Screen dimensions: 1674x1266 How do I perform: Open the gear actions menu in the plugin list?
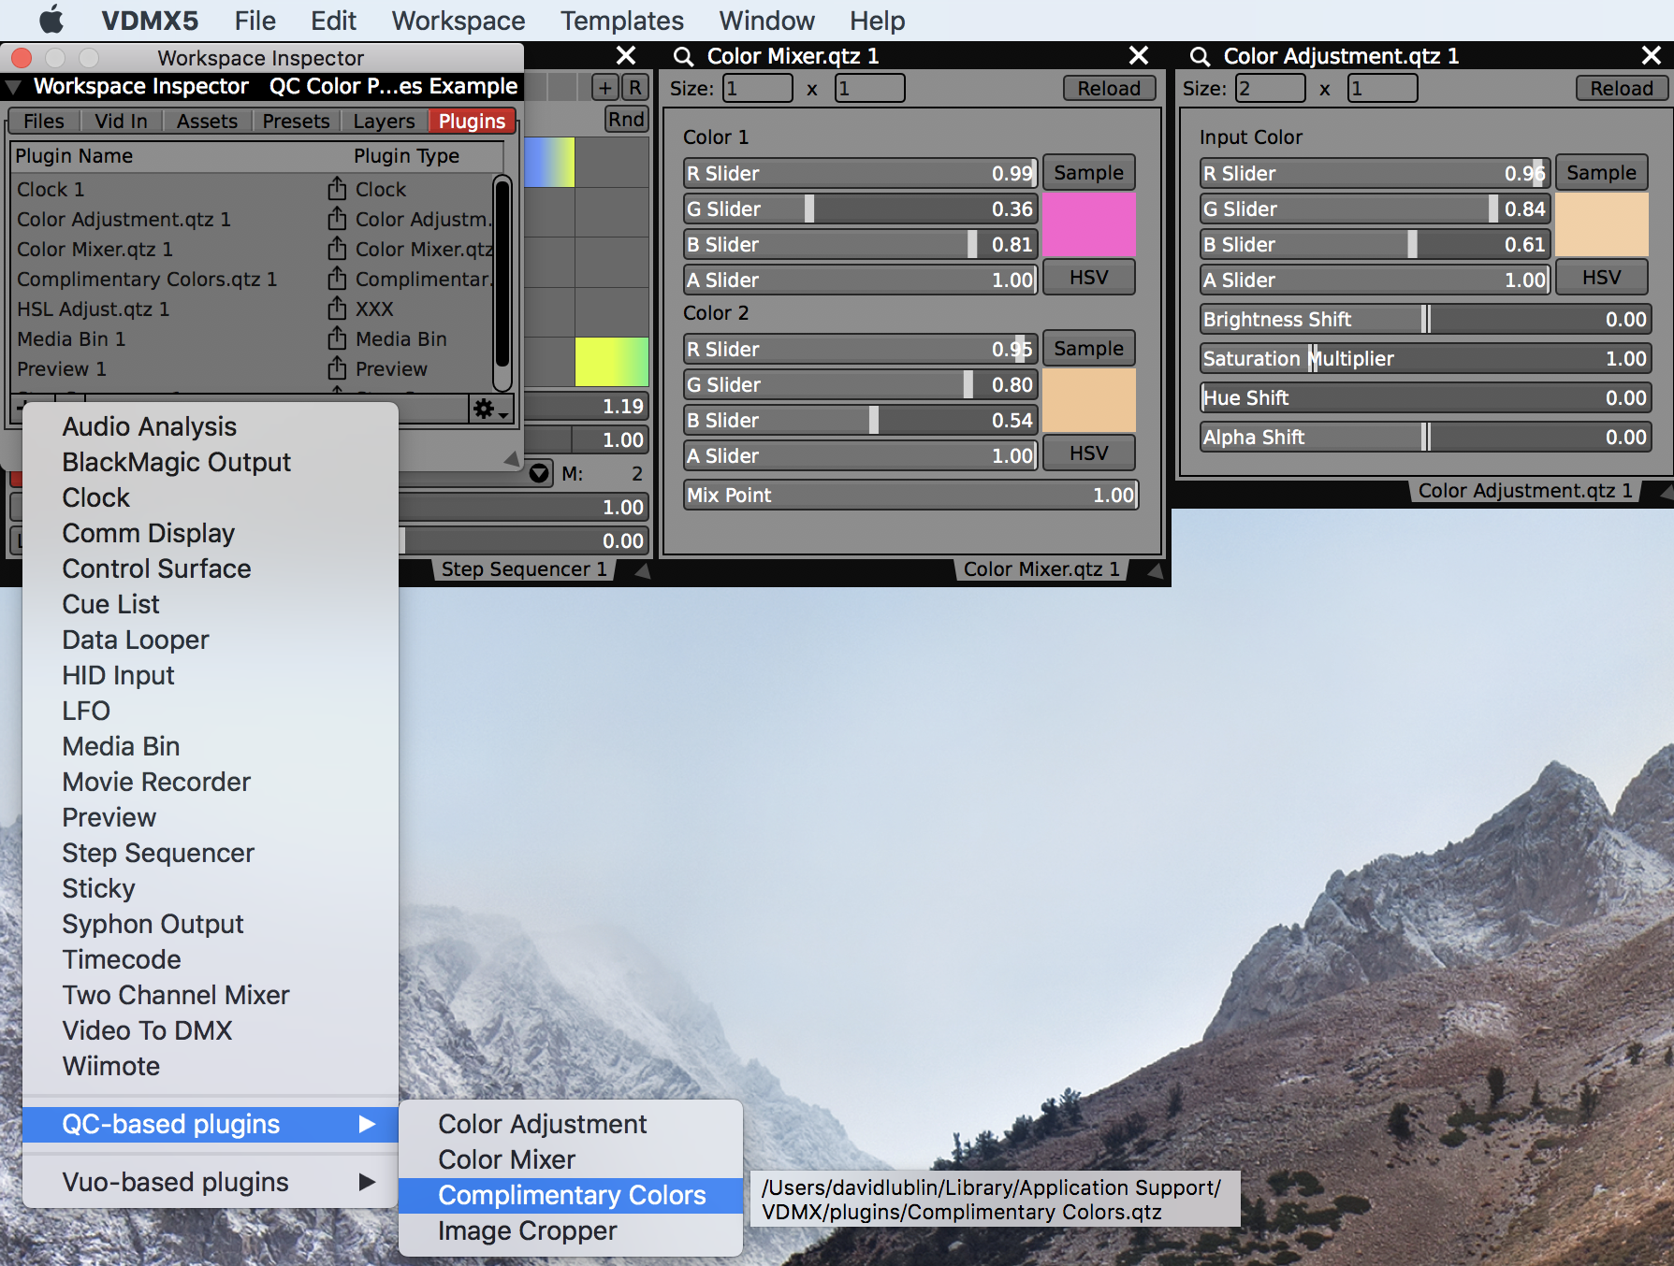coord(490,410)
